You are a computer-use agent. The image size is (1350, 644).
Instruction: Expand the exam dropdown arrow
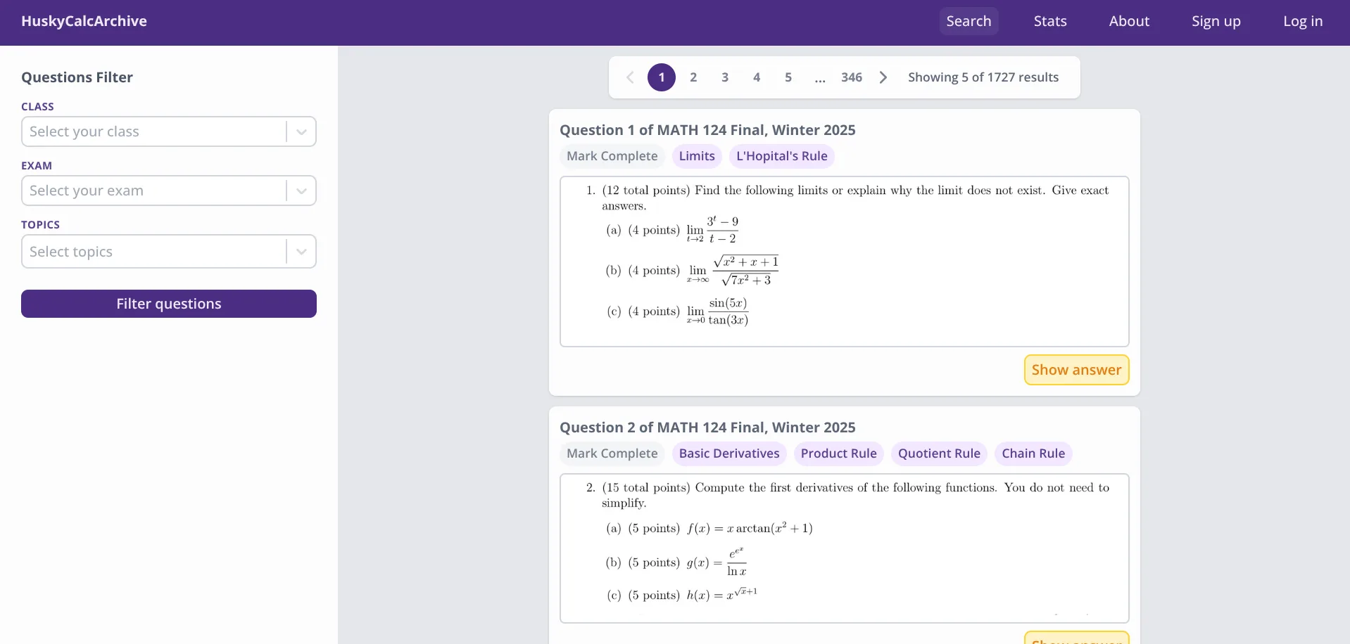[x=301, y=191]
